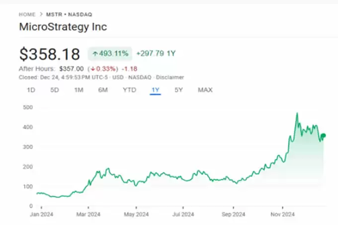Switch chart to 5D range
This screenshot has width=338, height=225.
tap(55, 90)
